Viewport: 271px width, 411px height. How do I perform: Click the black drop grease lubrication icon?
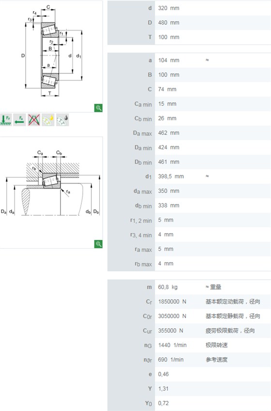coord(62,120)
